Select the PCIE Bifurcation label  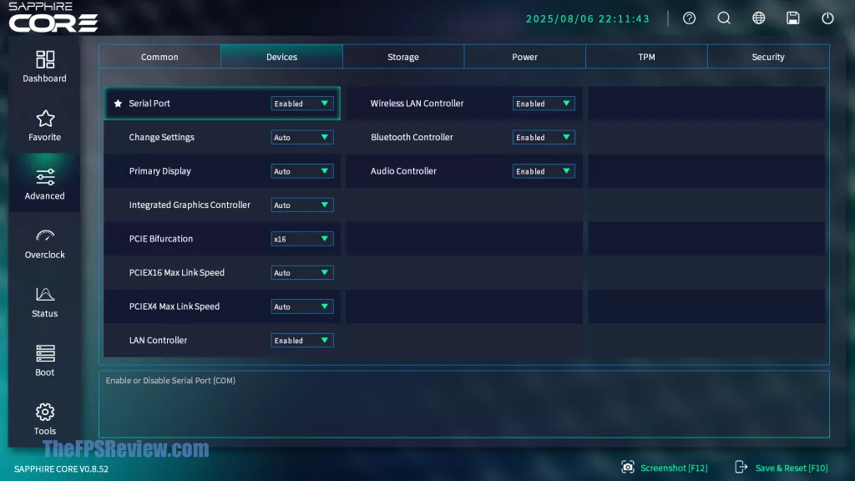pyautogui.click(x=161, y=238)
